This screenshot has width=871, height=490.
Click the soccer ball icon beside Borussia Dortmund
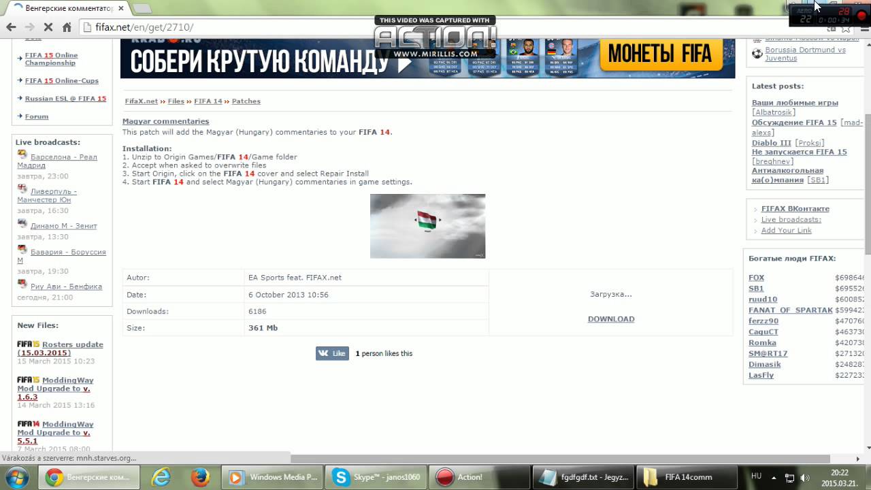click(x=757, y=53)
